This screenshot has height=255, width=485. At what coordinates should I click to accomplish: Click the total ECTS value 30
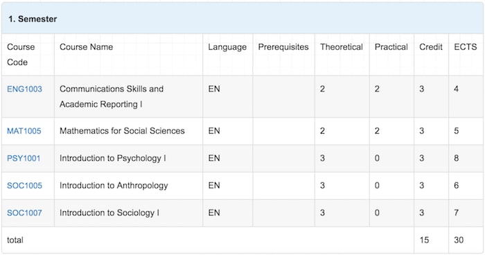(459, 240)
